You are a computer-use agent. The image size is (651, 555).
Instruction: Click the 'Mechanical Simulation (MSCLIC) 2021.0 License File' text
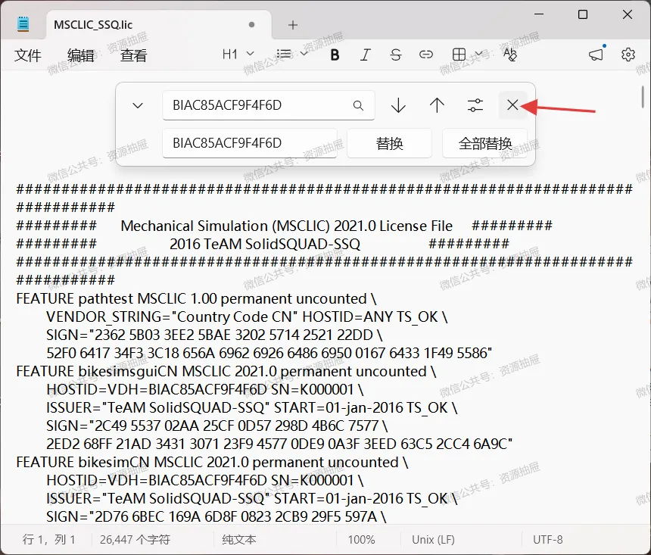pos(286,226)
